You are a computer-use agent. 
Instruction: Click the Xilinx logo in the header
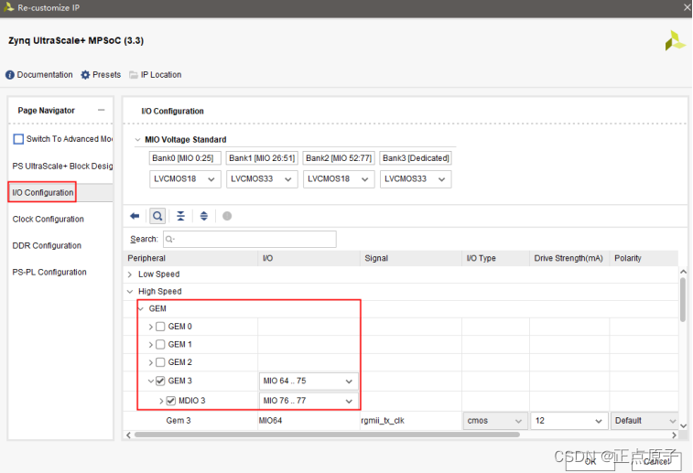pos(675,40)
